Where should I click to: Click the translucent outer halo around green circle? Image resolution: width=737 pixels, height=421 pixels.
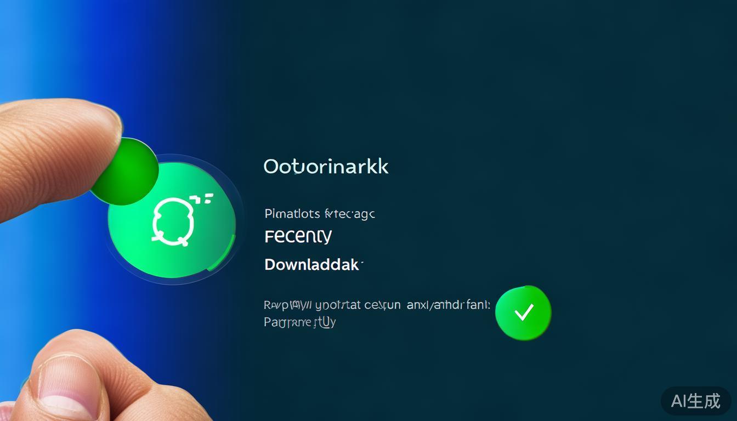click(174, 220)
